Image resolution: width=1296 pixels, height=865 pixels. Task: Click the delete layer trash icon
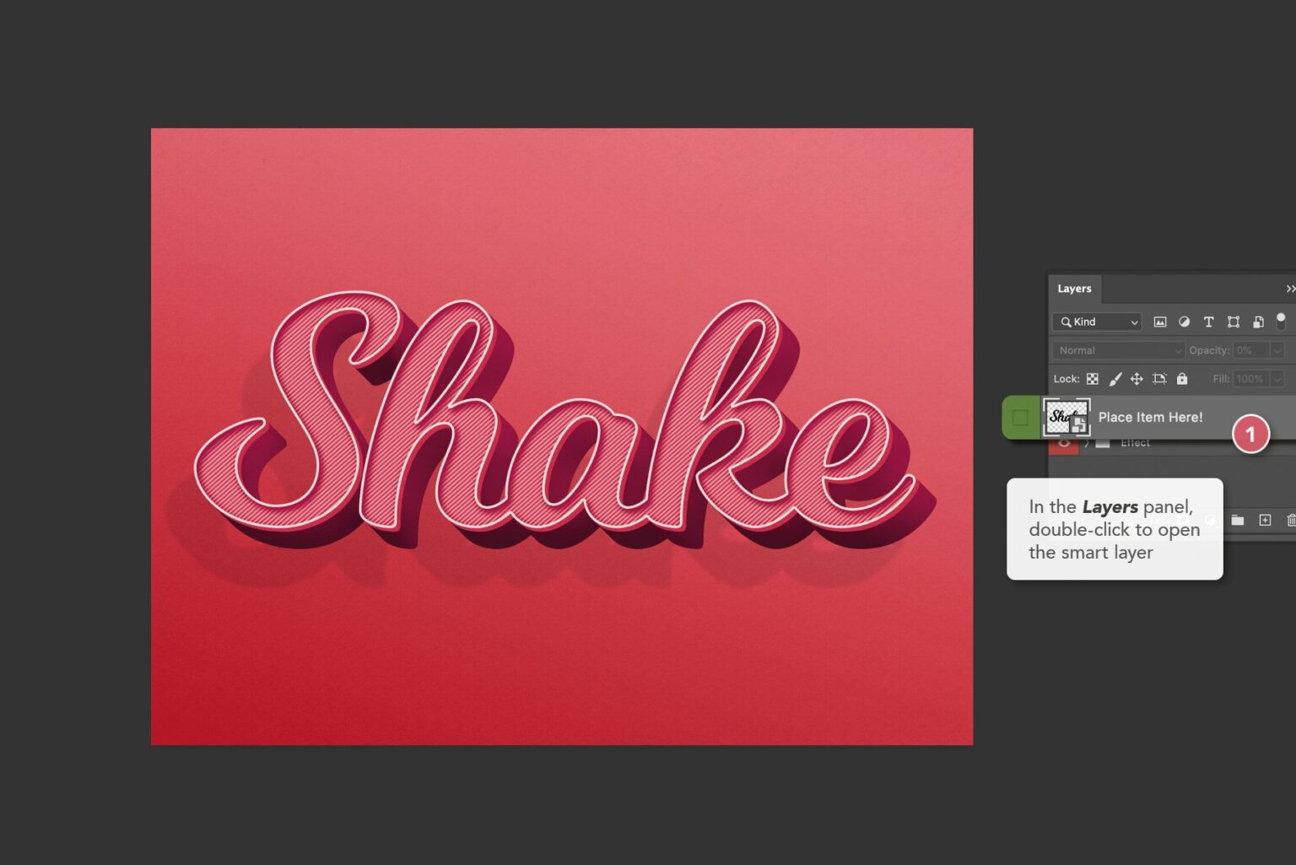(x=1291, y=518)
